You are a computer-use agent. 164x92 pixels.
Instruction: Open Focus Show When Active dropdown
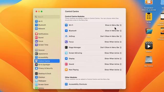(113, 42)
